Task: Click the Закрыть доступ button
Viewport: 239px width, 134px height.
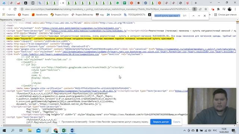Action: (161, 122)
